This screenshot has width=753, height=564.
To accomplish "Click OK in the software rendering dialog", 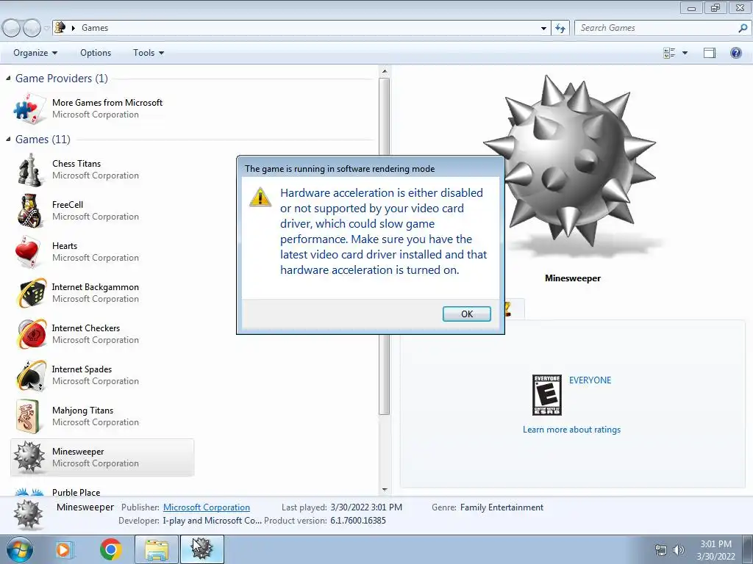I will (466, 314).
